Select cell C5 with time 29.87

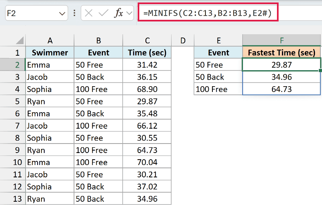point(147,101)
